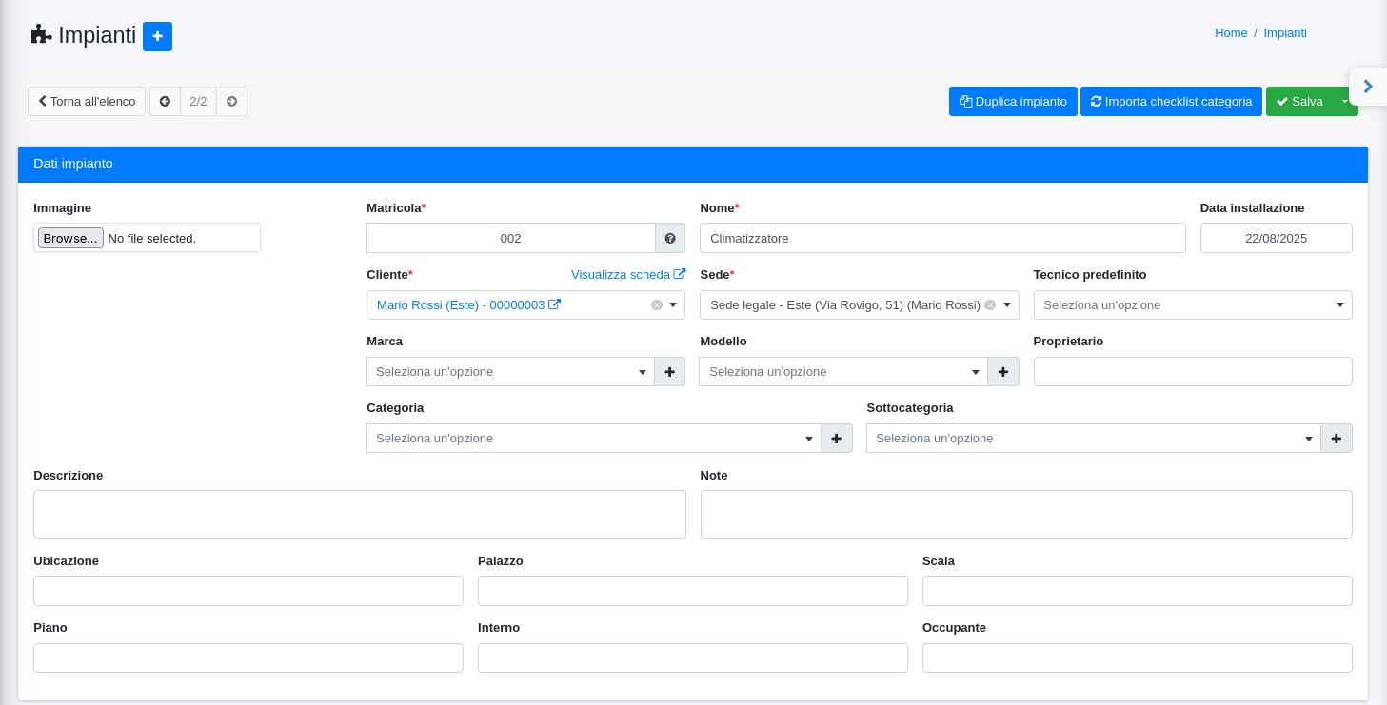1387x705 pixels.
Task: Clear the selected Sede value
Action: coord(990,305)
